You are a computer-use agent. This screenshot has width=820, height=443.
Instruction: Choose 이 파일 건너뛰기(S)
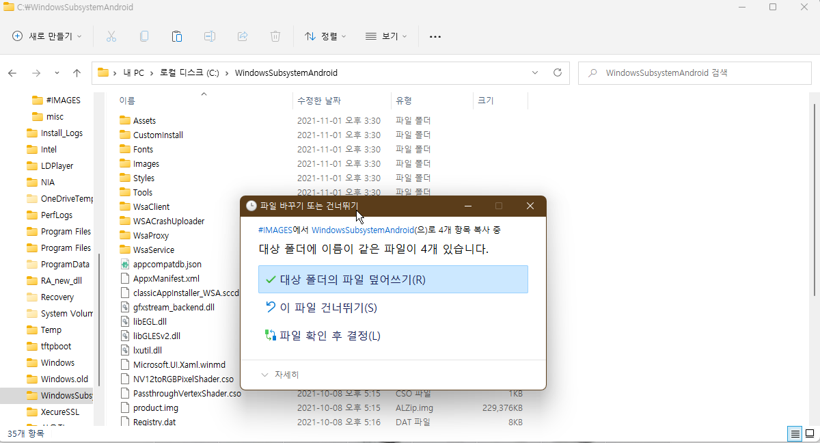(393, 308)
